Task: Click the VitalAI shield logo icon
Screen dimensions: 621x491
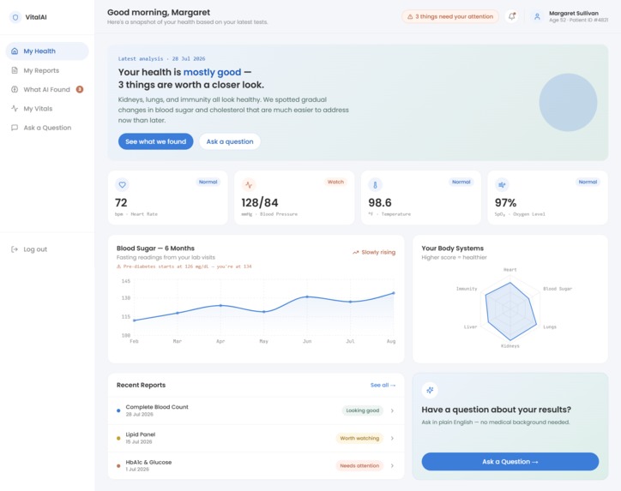Action: 15,17
